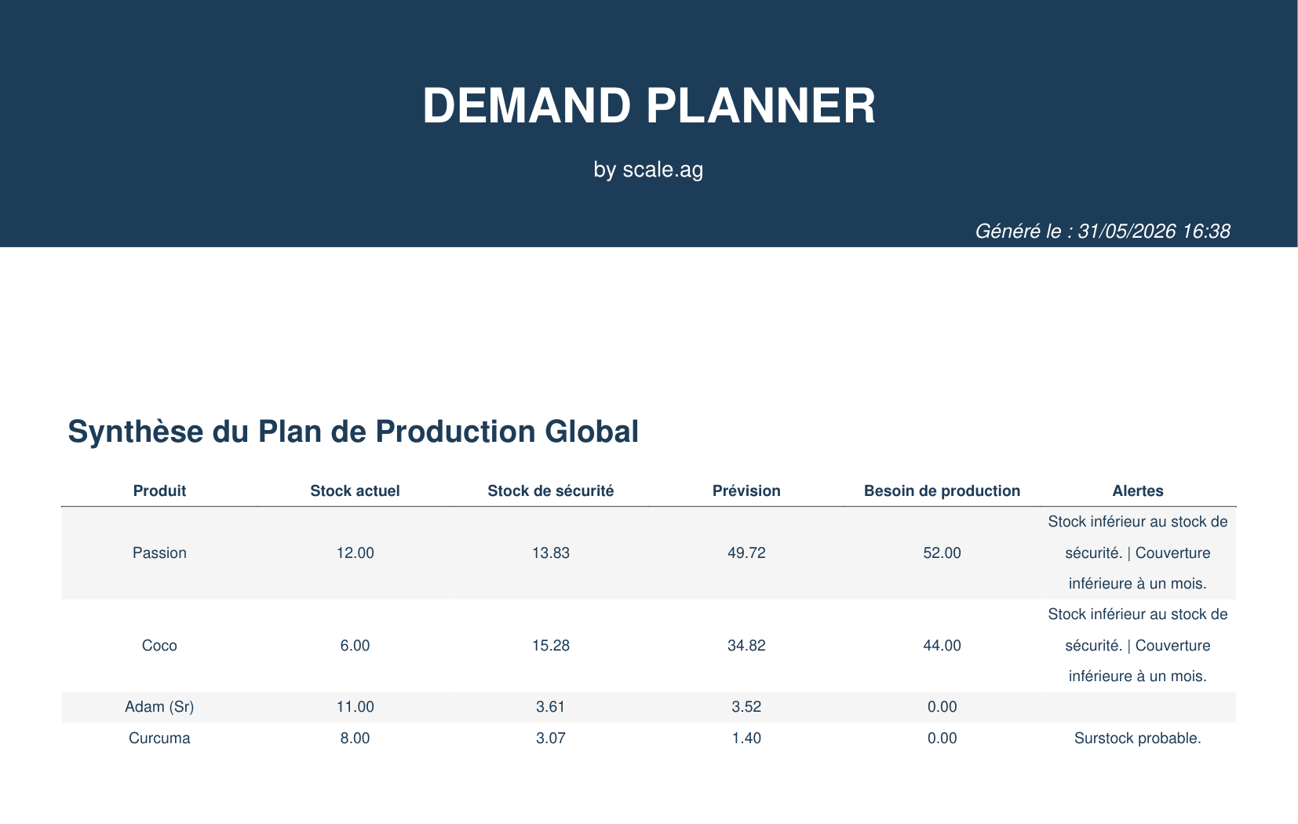Click Passion's production need 52.00
The image size is (1298, 824).
pyautogui.click(x=942, y=553)
